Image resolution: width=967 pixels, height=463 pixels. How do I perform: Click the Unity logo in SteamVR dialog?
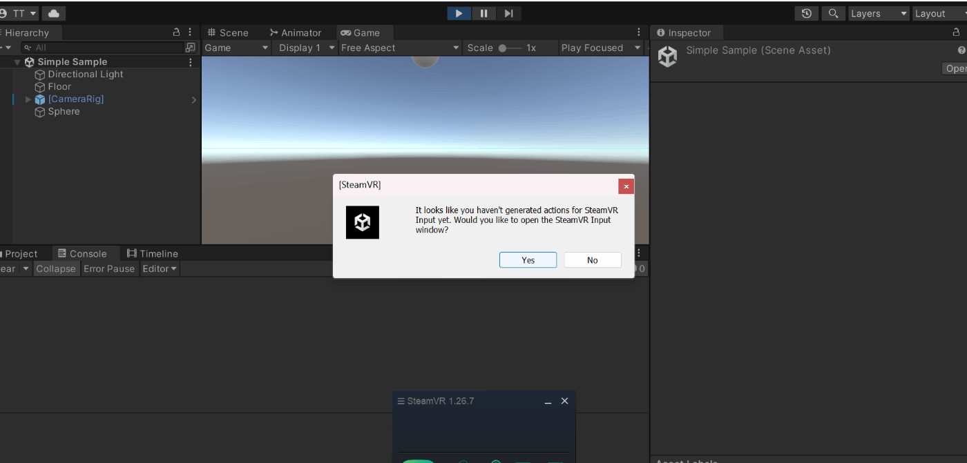coord(363,222)
